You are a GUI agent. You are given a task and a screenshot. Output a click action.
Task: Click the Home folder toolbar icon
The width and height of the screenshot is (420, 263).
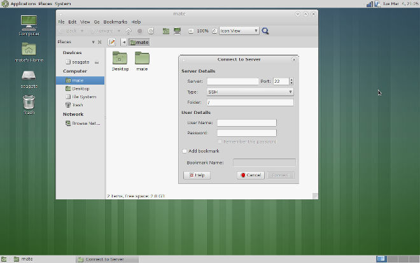(165, 31)
